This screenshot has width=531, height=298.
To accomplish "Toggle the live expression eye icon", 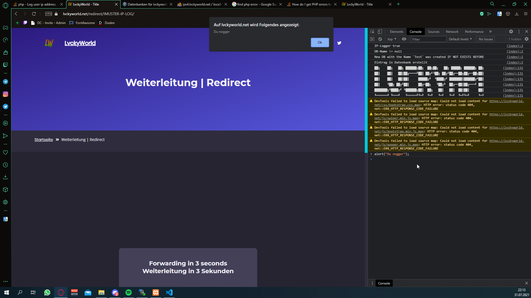I will [x=404, y=39].
